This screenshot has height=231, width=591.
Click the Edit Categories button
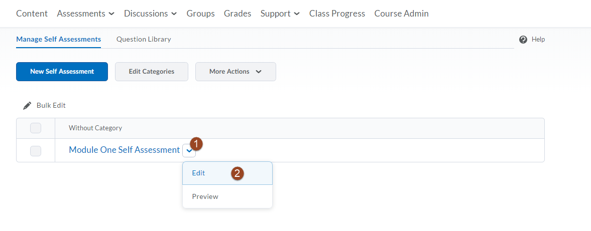pyautogui.click(x=152, y=72)
